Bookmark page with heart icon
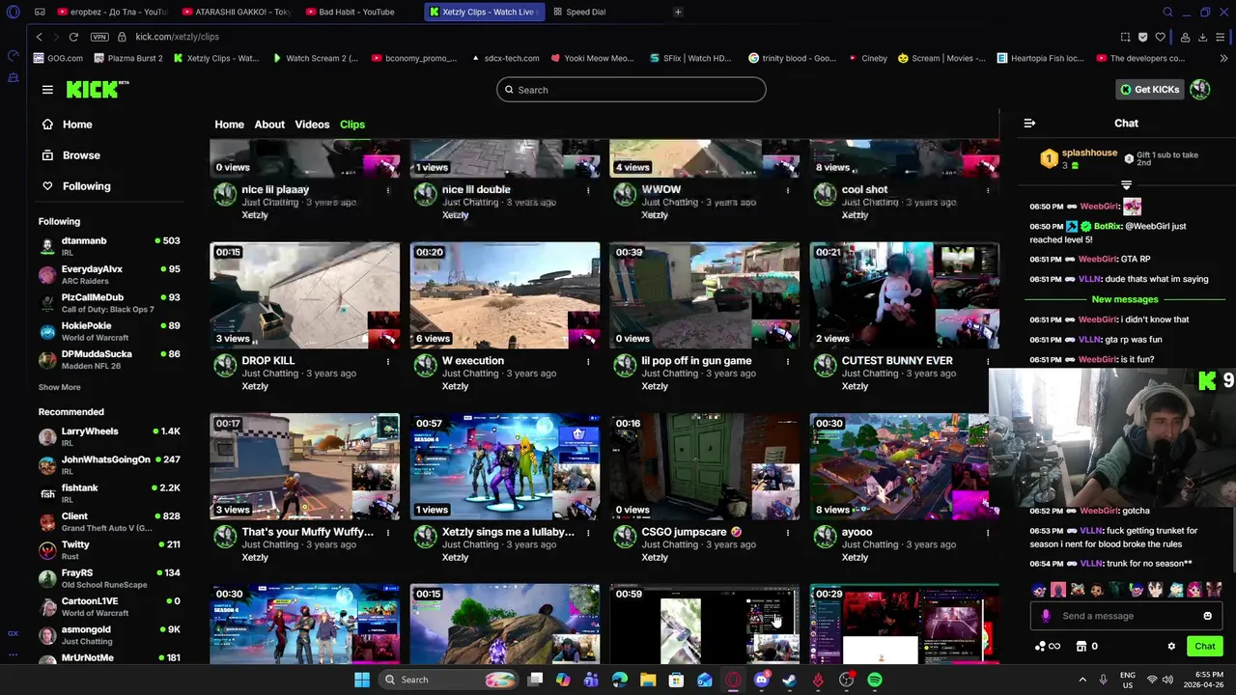 pos(1160,37)
